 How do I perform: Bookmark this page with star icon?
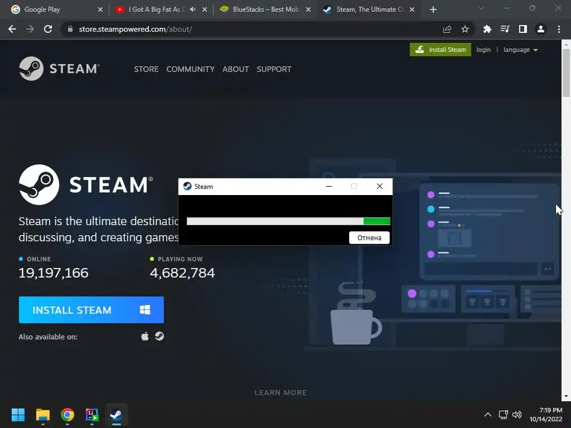pos(465,29)
